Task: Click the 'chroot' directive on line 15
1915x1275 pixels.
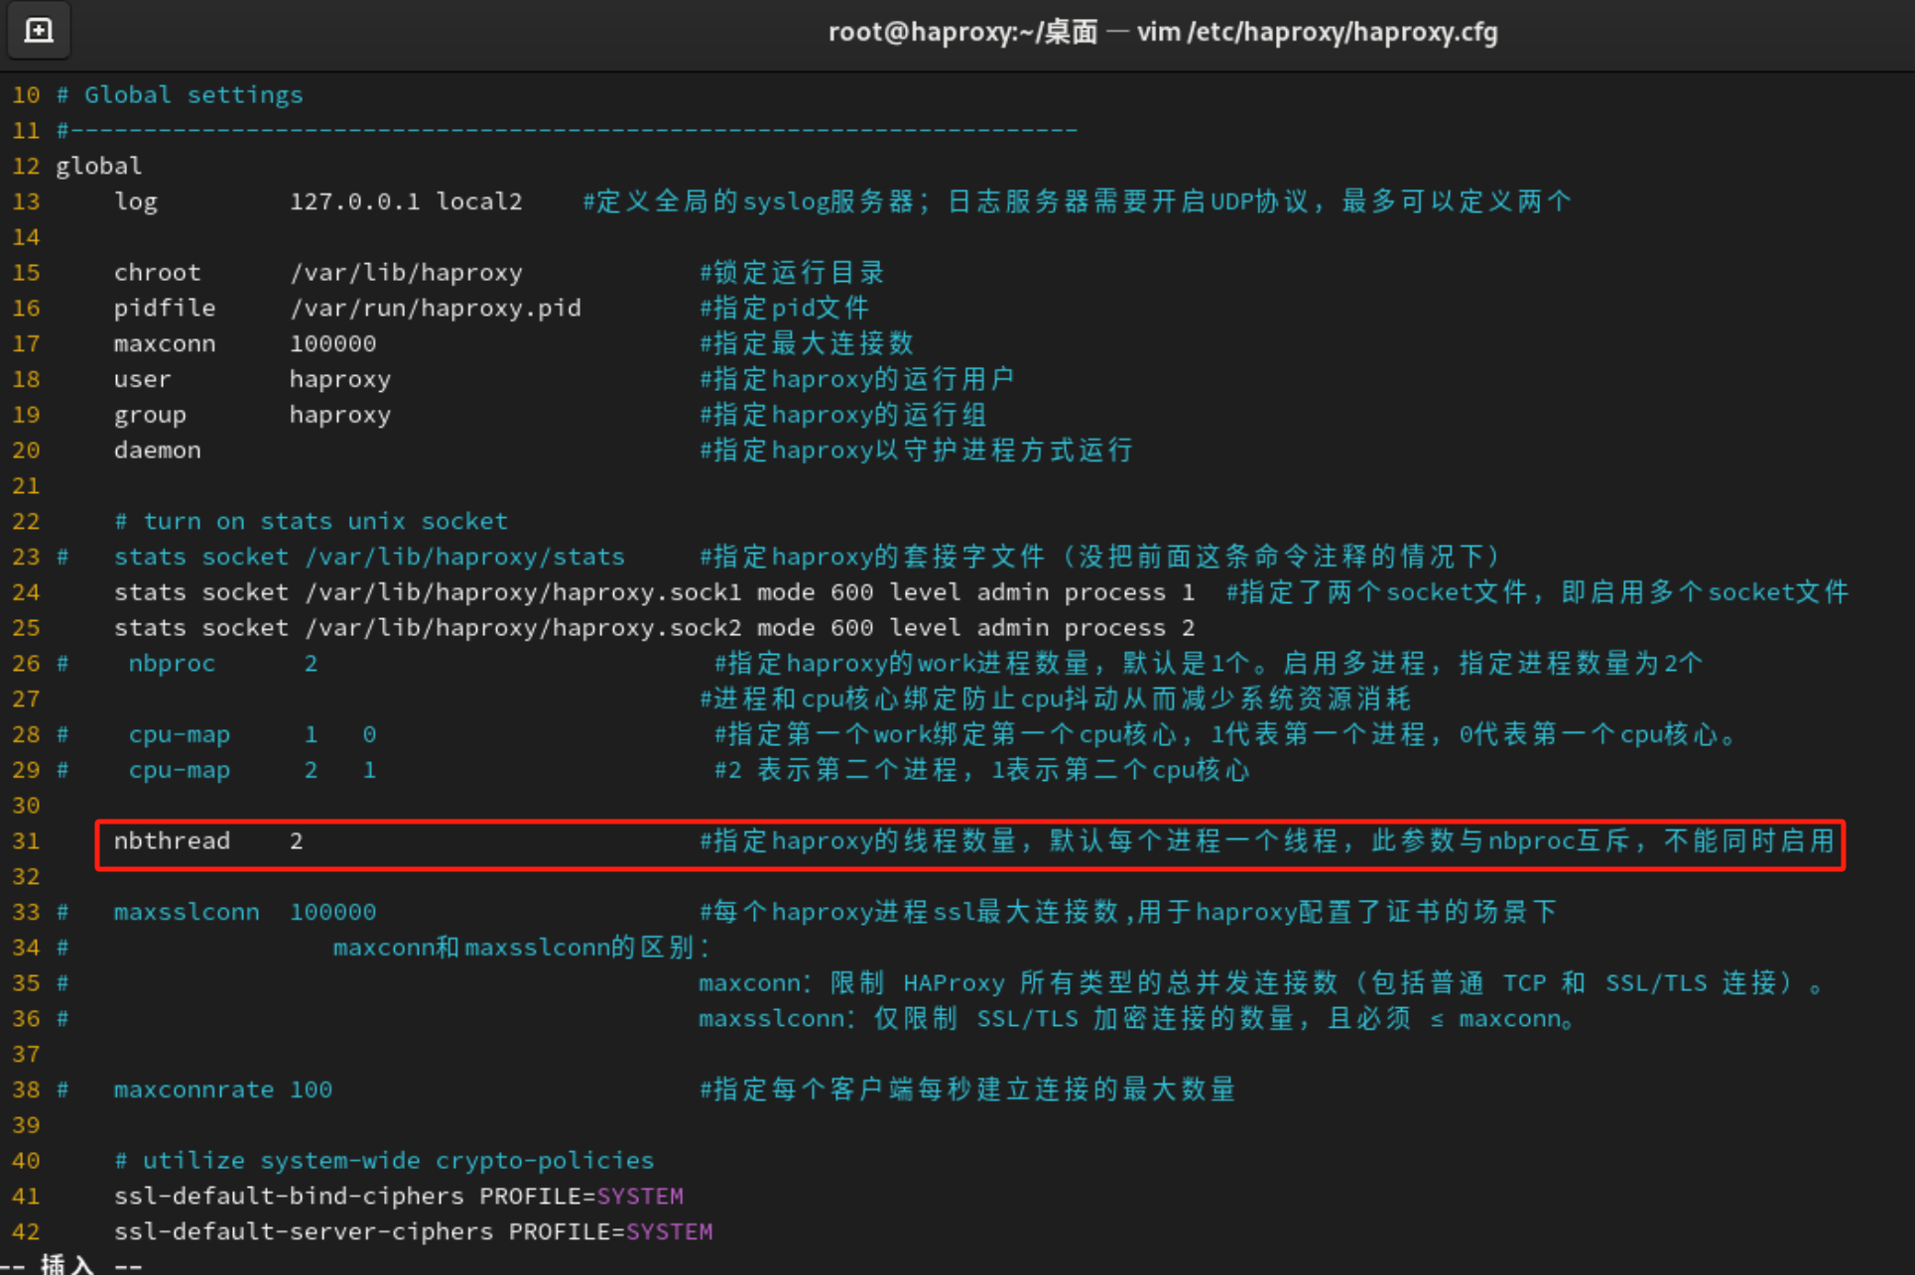Action: coord(157,273)
